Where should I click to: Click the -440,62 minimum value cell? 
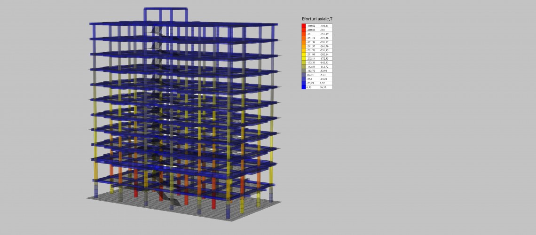(312, 25)
